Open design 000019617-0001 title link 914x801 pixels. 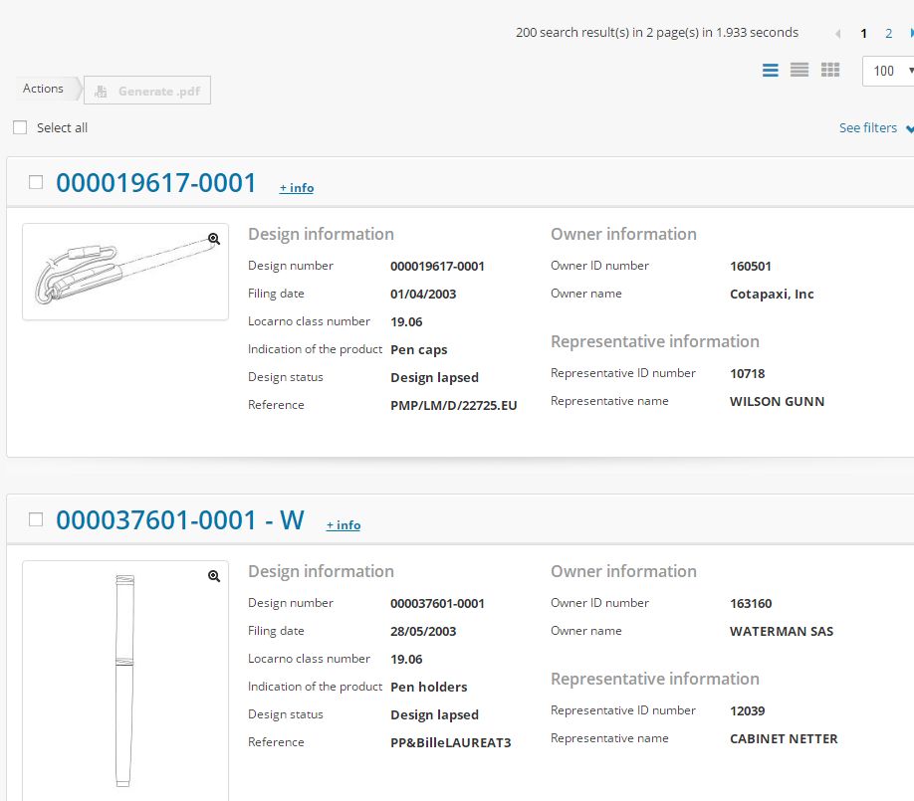[155, 183]
